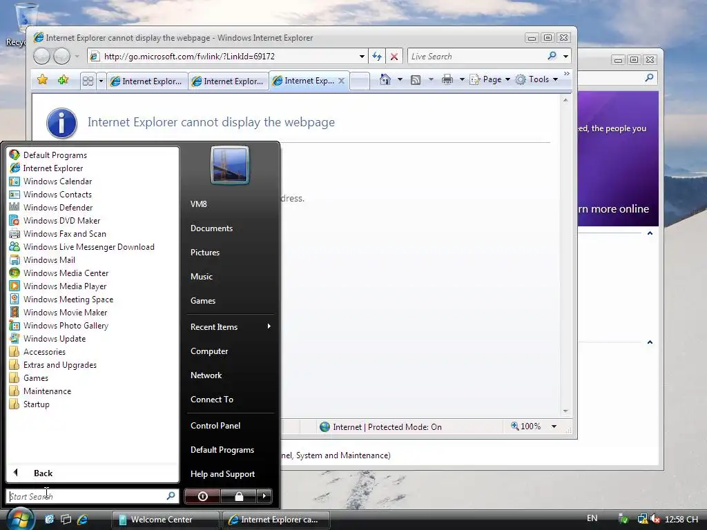Expand Recent Items submenu
The height and width of the screenshot is (530, 707).
click(x=231, y=326)
